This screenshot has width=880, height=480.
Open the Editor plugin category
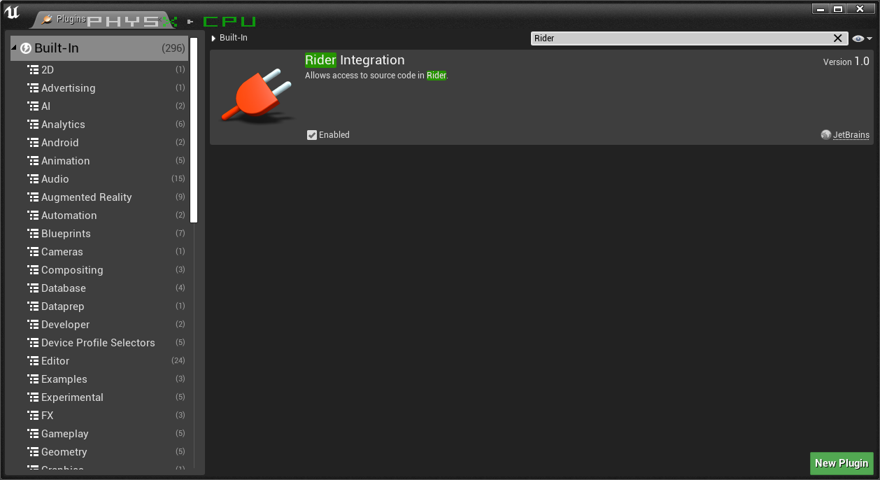[x=55, y=361]
